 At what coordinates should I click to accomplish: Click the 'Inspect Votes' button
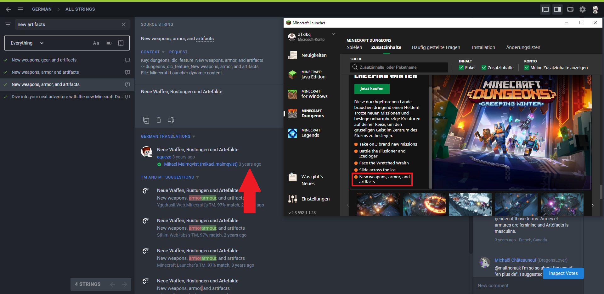(563, 273)
